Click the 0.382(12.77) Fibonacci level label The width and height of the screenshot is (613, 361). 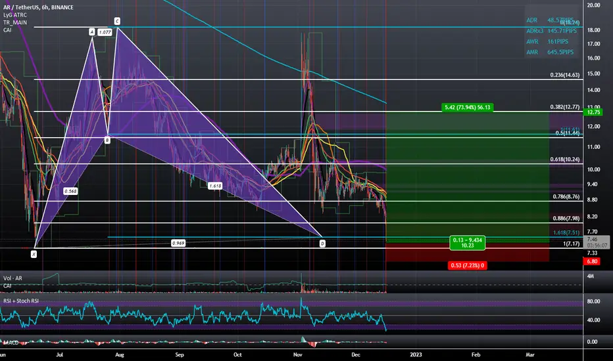[564, 107]
